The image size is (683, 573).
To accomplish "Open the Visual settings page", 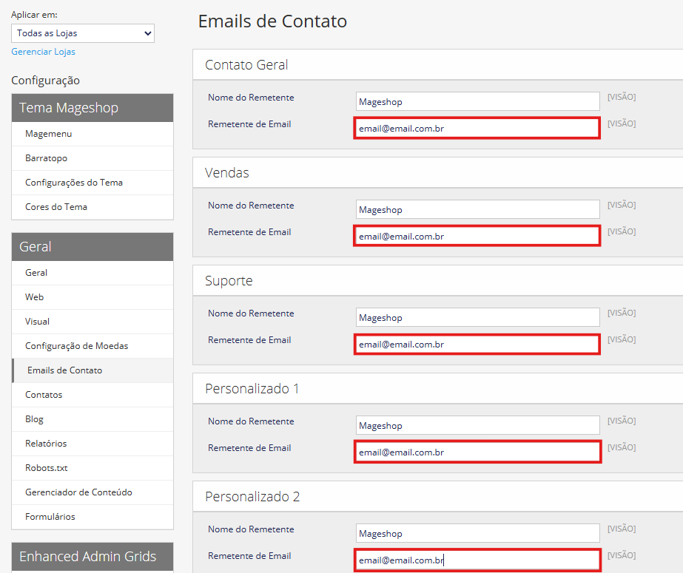I will click(x=38, y=322).
